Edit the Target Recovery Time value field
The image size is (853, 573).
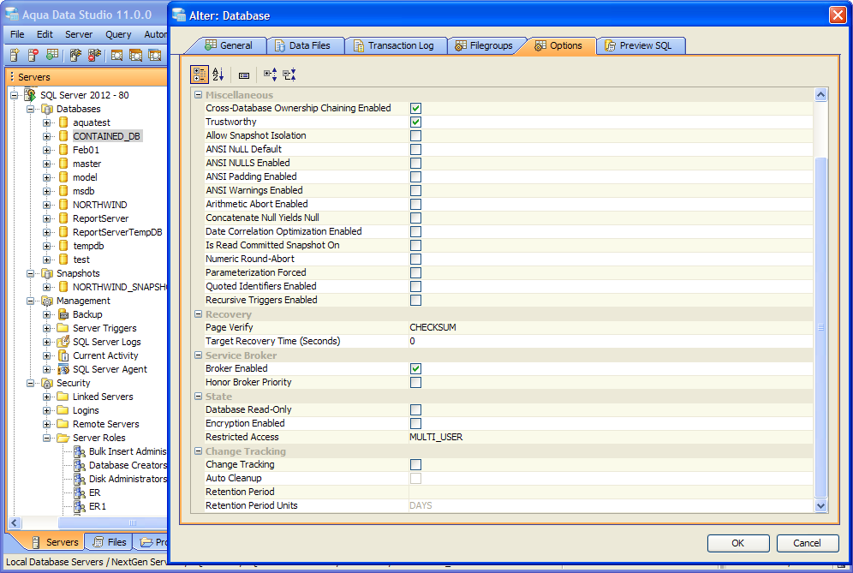[x=611, y=341]
